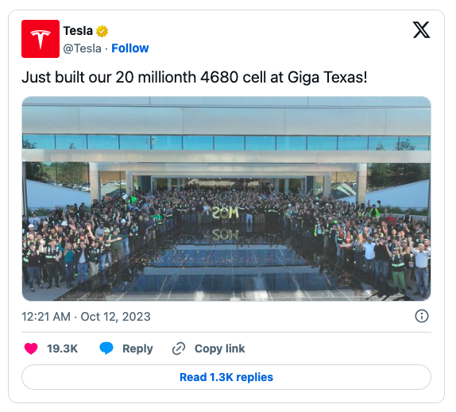This screenshot has width=456, height=412.
Task: Follow the Tesla account
Action: point(130,48)
